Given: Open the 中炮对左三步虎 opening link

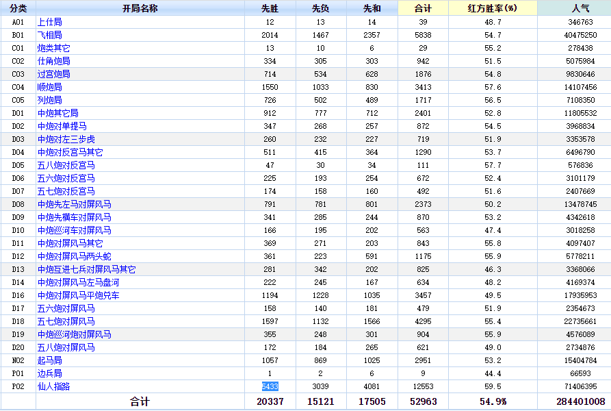Looking at the screenshot, I should (66, 139).
